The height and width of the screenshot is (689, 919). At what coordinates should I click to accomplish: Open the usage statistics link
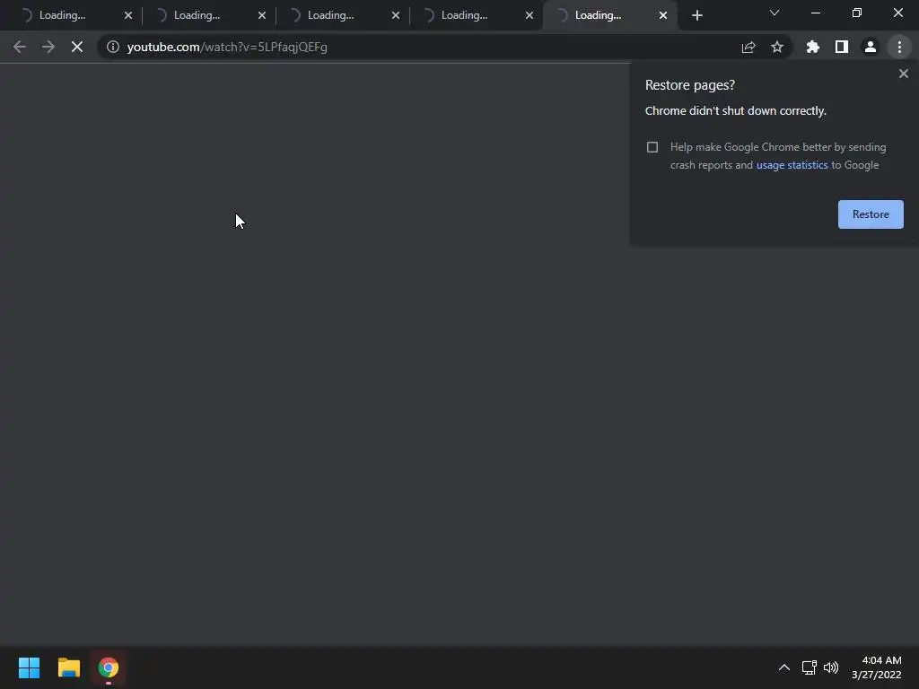coord(792,165)
